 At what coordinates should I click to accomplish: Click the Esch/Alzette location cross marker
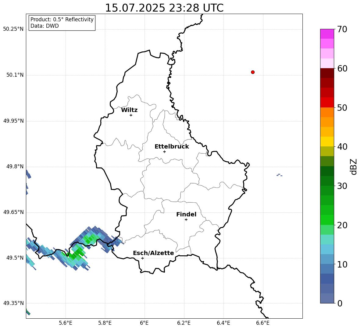click(142, 258)
